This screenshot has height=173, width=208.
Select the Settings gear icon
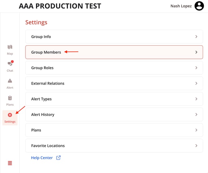click(x=10, y=115)
